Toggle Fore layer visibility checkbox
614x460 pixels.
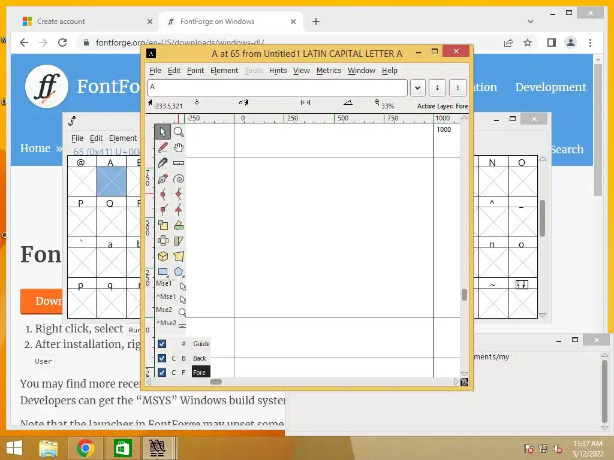point(162,373)
